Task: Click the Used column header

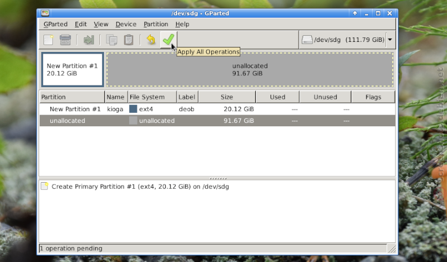Action: tap(277, 97)
